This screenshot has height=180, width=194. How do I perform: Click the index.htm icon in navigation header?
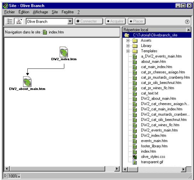click(45, 32)
